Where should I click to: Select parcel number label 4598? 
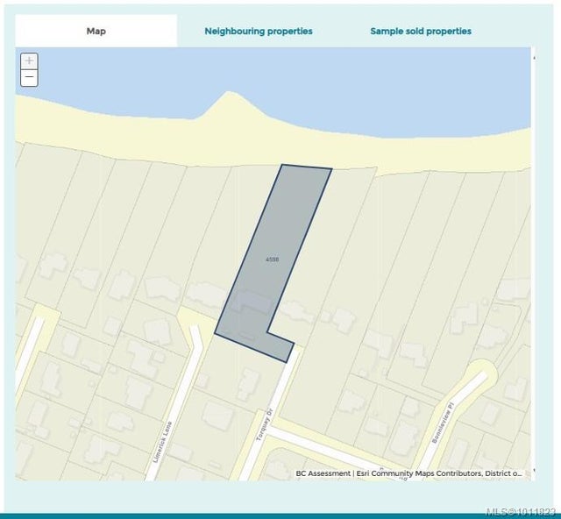(272, 259)
